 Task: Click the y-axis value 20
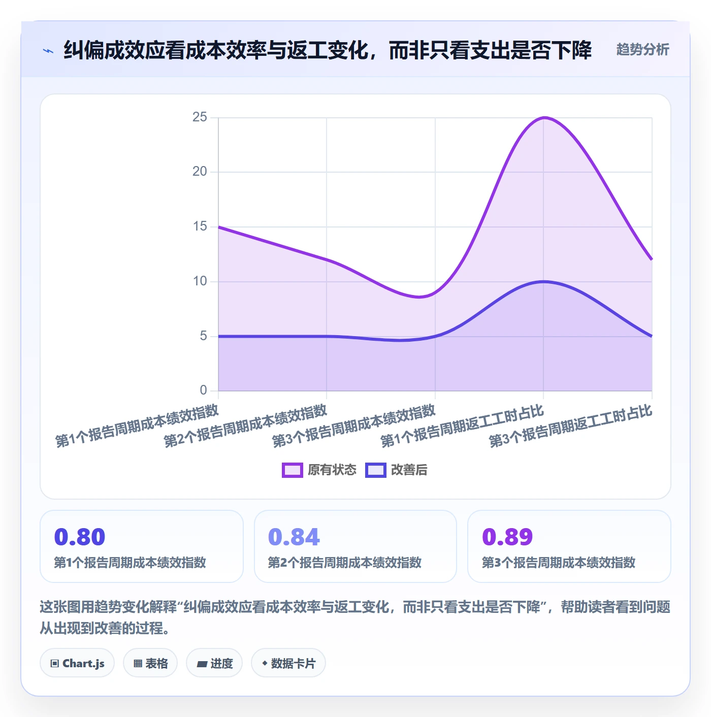tap(200, 172)
